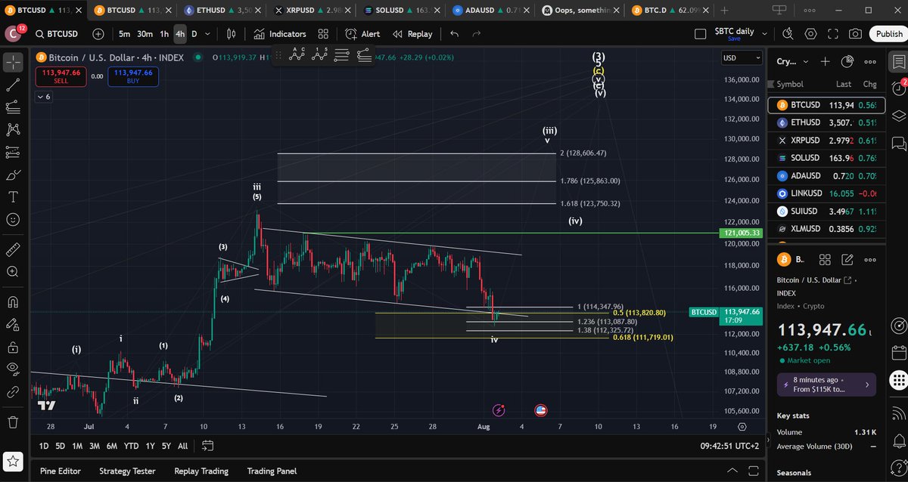Expand collapsed indicators legend showing 6
This screenshot has width=908, height=482.
point(43,97)
